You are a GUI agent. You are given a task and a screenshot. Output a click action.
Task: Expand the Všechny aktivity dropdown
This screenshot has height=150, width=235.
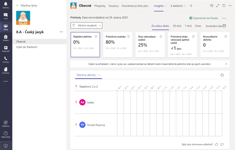coord(89,75)
